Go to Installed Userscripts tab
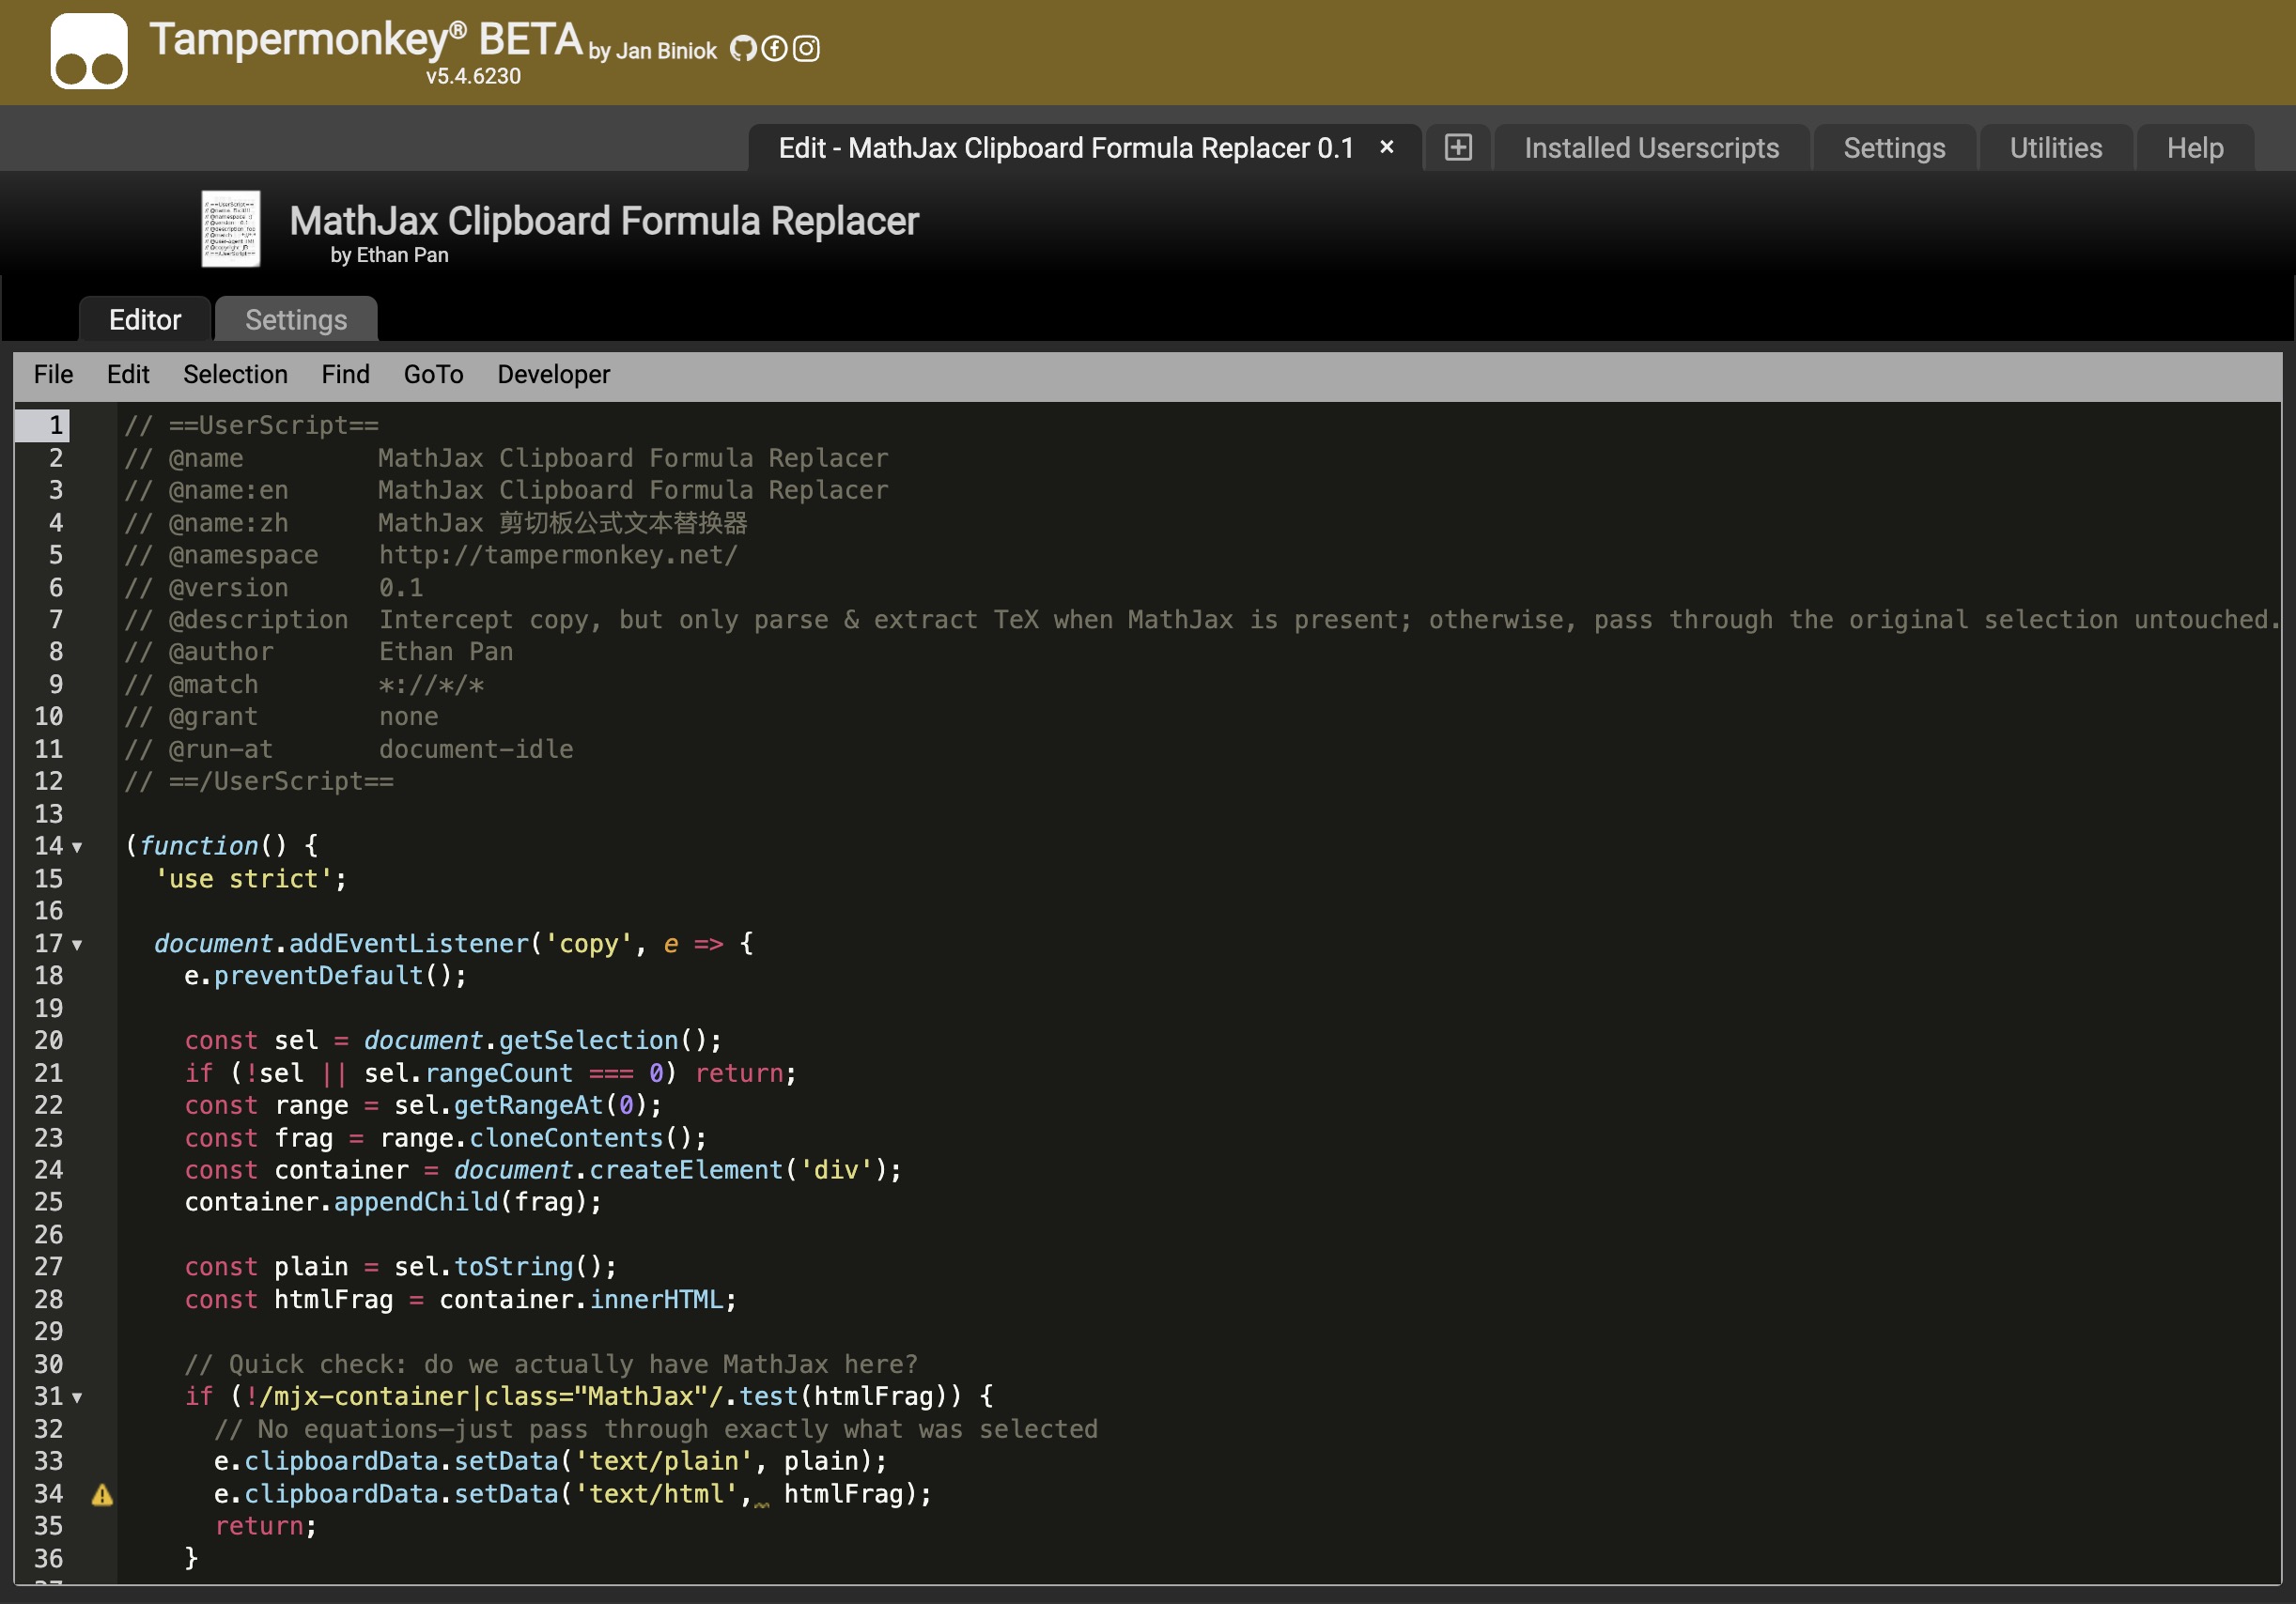 (x=1651, y=147)
